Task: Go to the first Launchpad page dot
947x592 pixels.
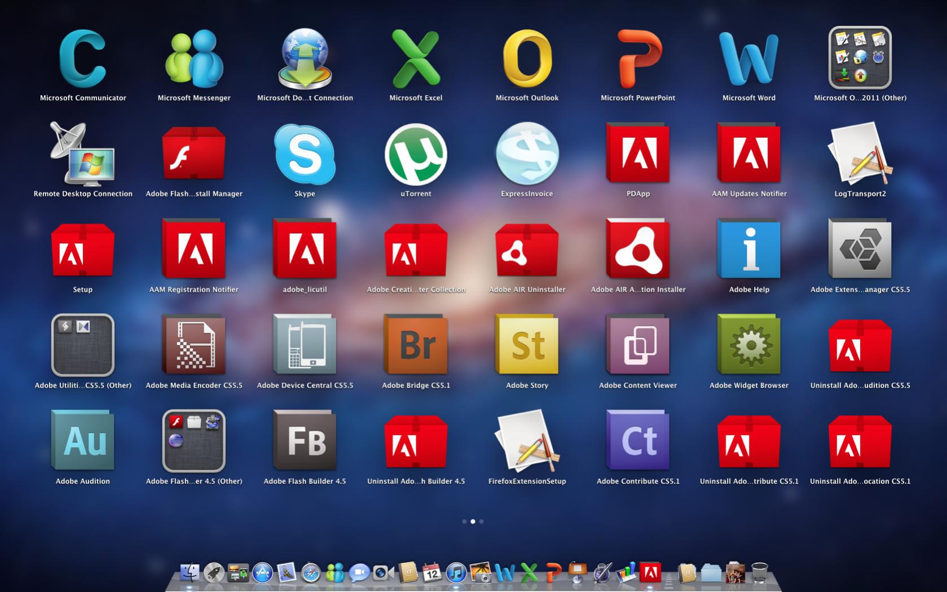Action: [x=464, y=521]
